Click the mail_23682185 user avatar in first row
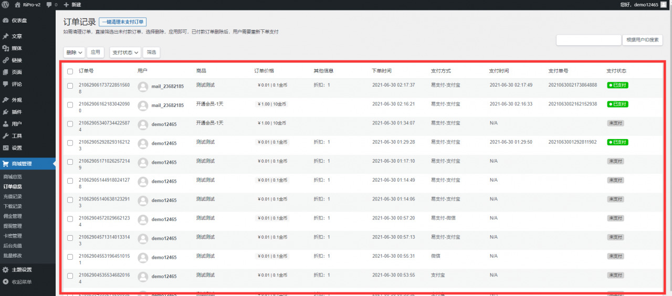The image size is (672, 296). click(x=143, y=87)
